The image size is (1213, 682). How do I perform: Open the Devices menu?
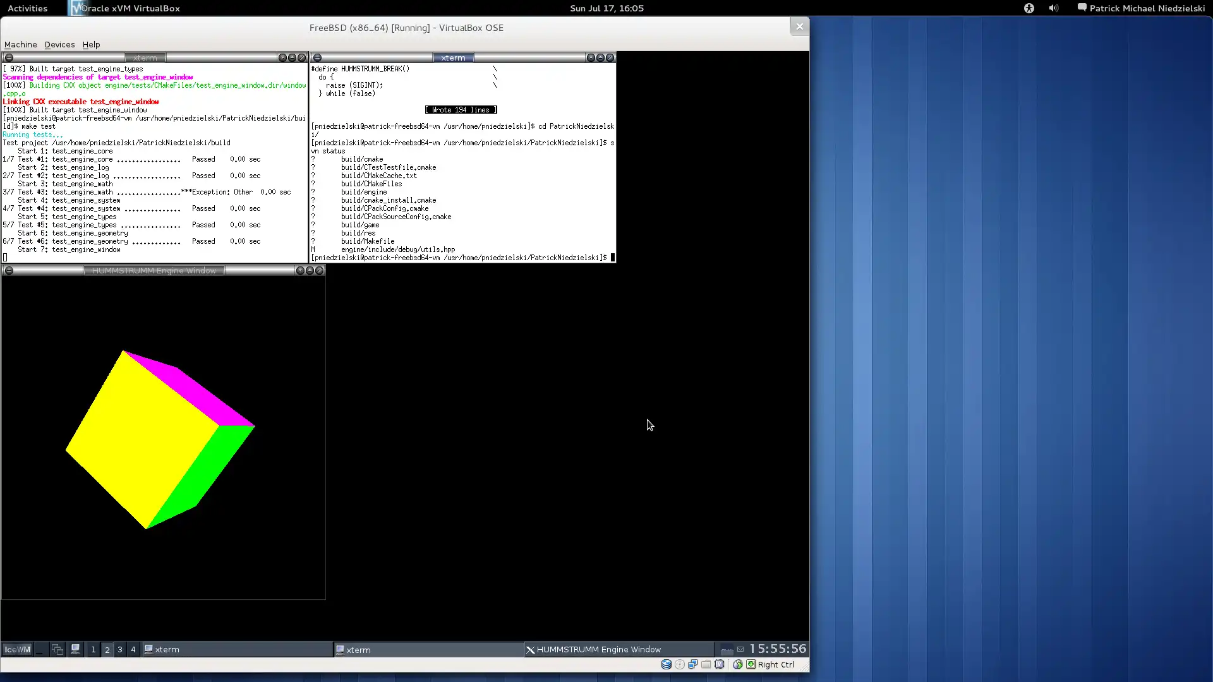(59, 44)
